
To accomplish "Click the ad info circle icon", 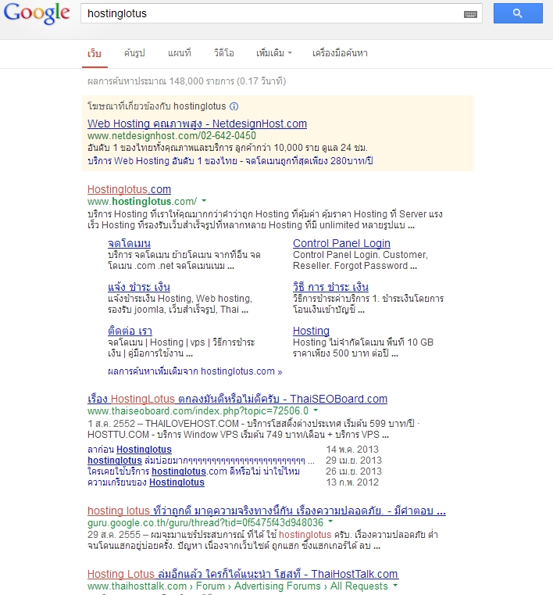I will [234, 106].
